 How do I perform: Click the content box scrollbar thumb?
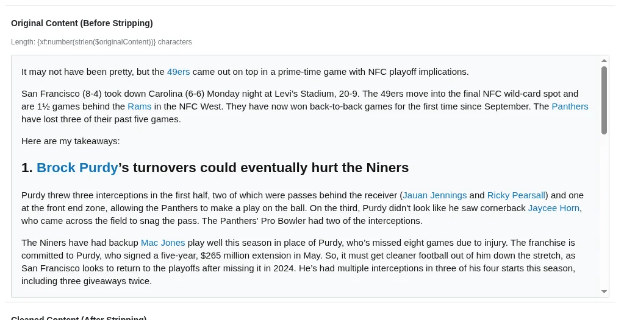[x=604, y=100]
